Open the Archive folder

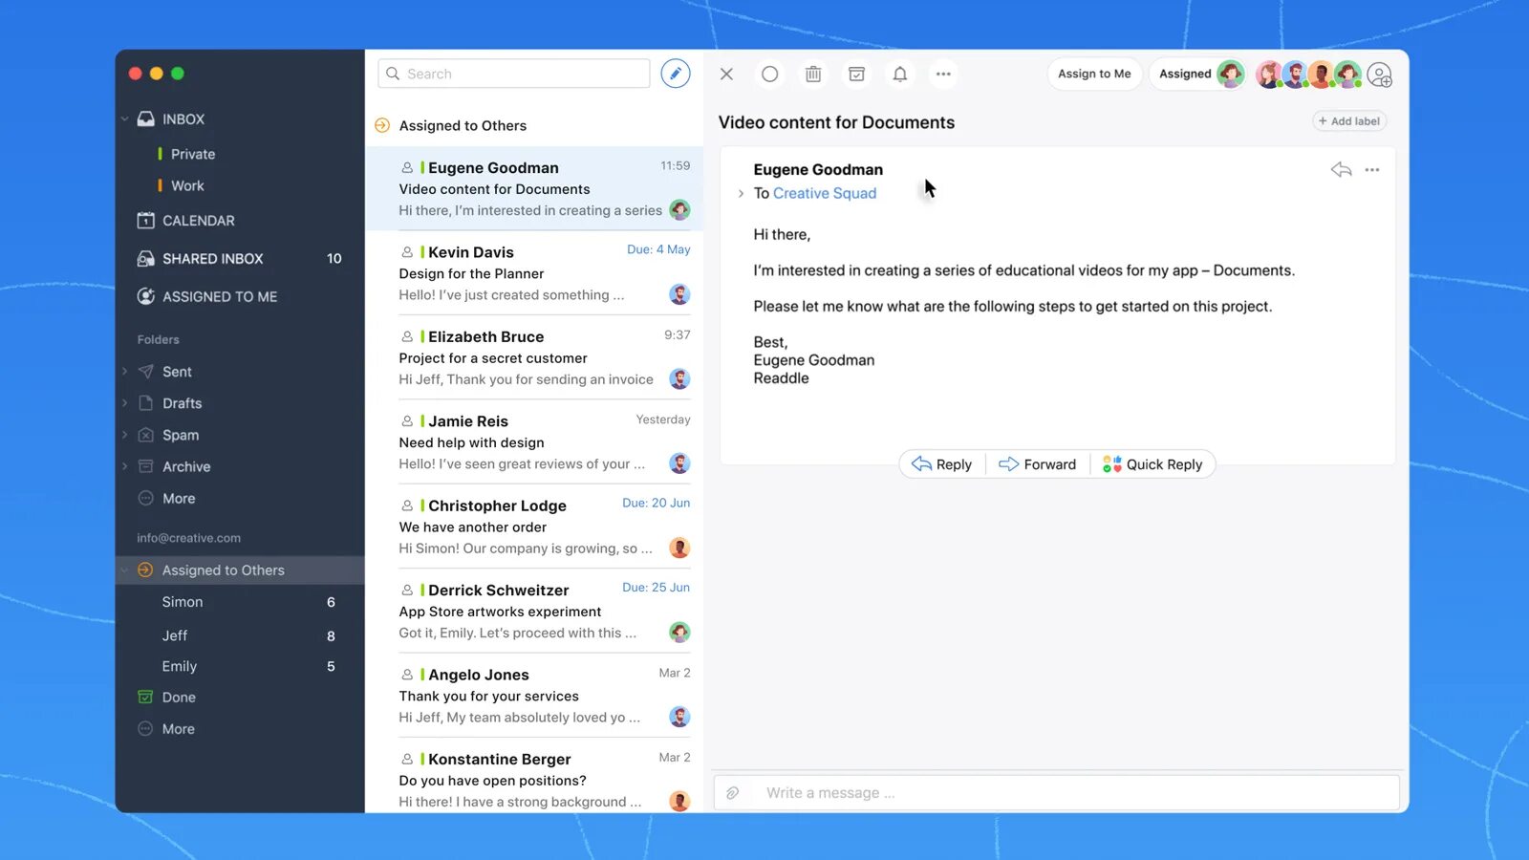click(186, 466)
